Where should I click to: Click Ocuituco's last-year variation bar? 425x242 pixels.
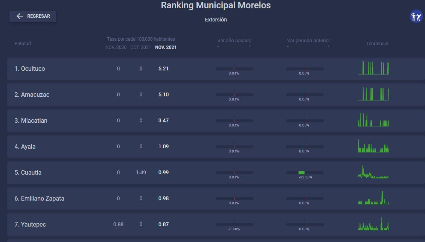[235, 69]
